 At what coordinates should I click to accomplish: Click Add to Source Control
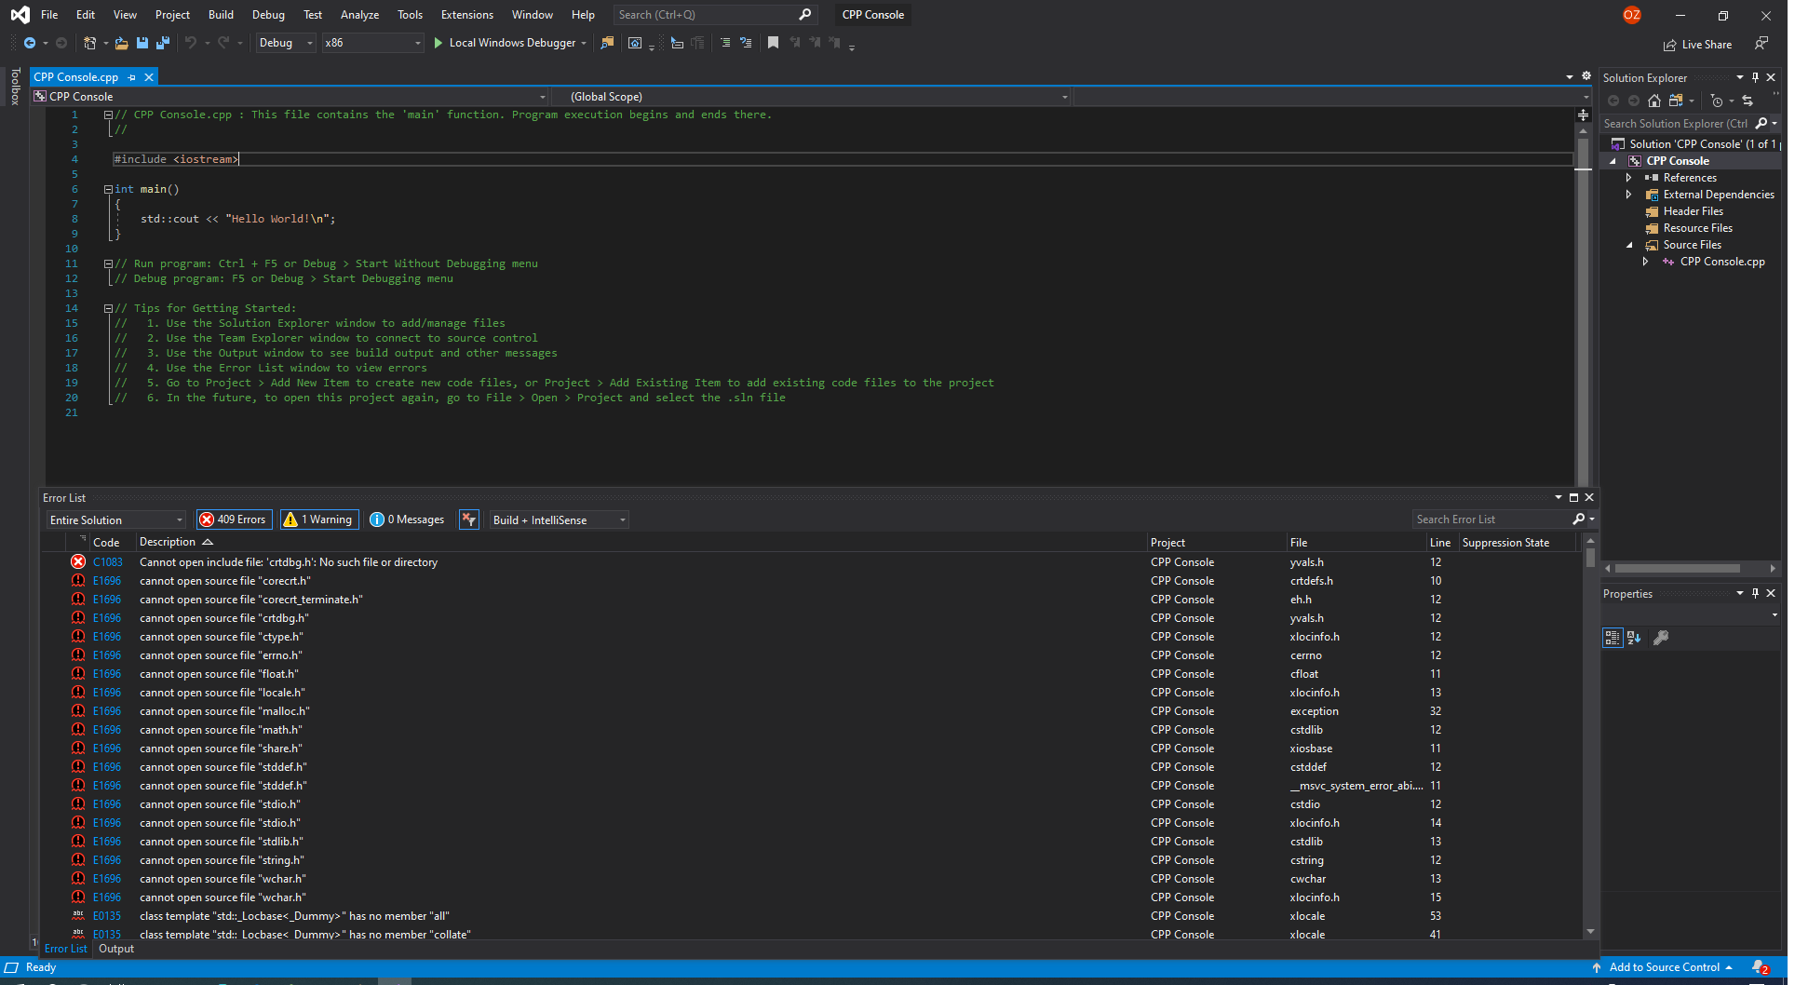[x=1664, y=967]
